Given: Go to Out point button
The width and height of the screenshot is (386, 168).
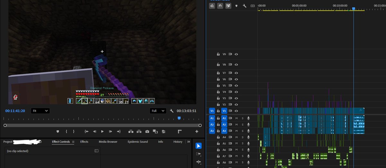Looking at the screenshot, I should point(118,131).
